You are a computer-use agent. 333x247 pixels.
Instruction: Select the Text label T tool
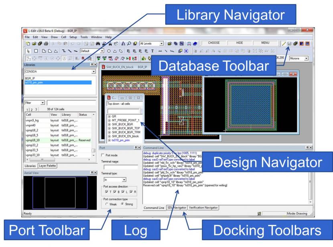[x=152, y=51]
